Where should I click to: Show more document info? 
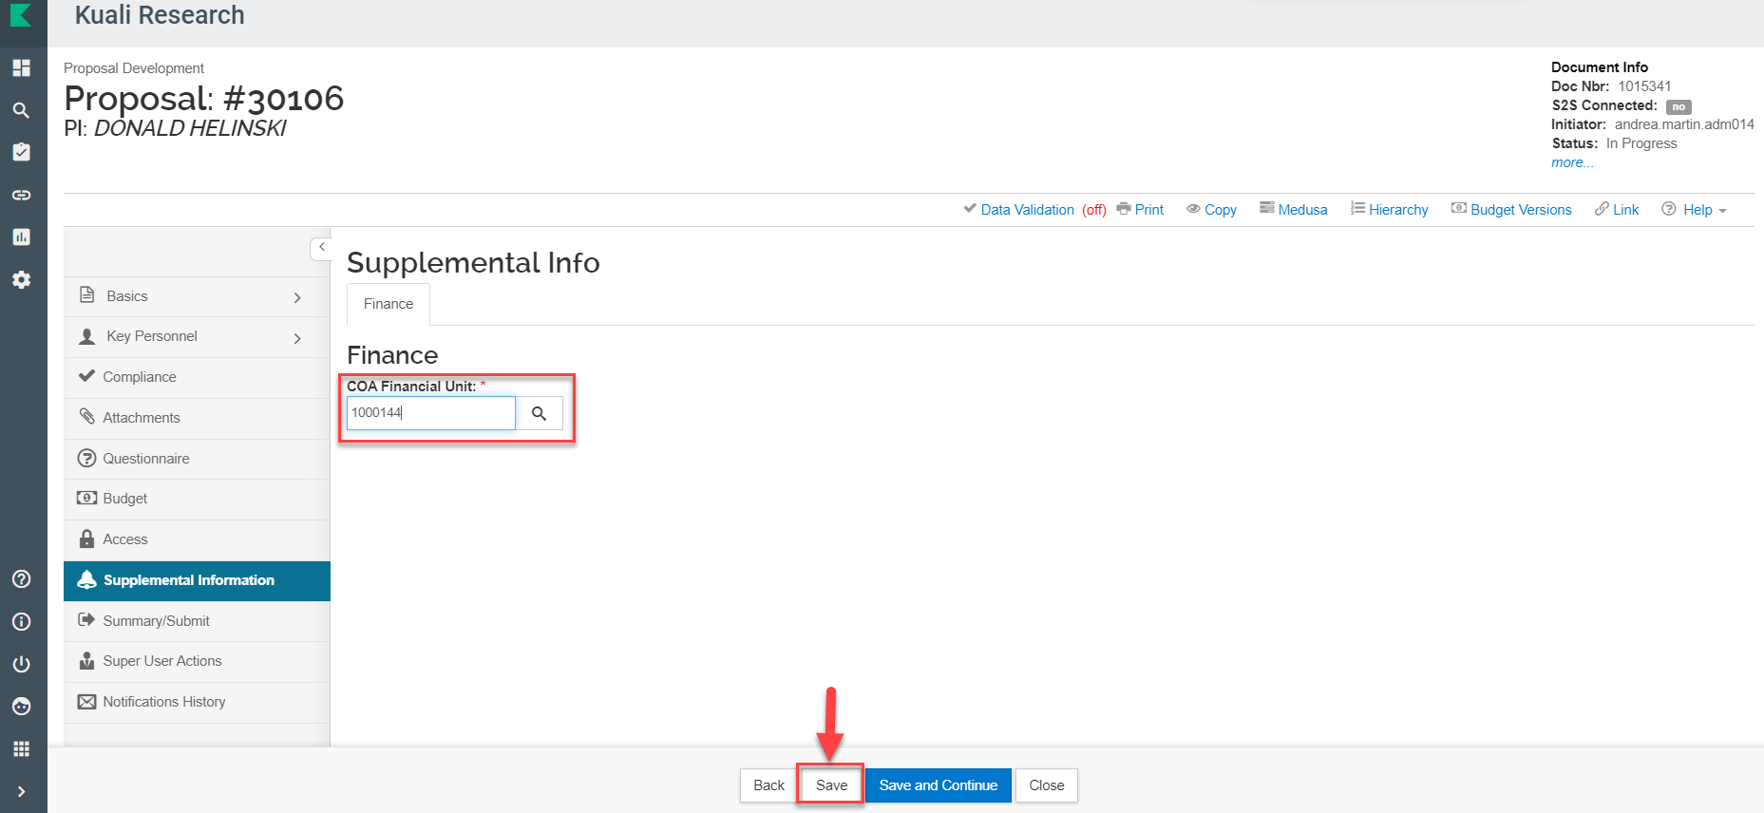(1572, 162)
